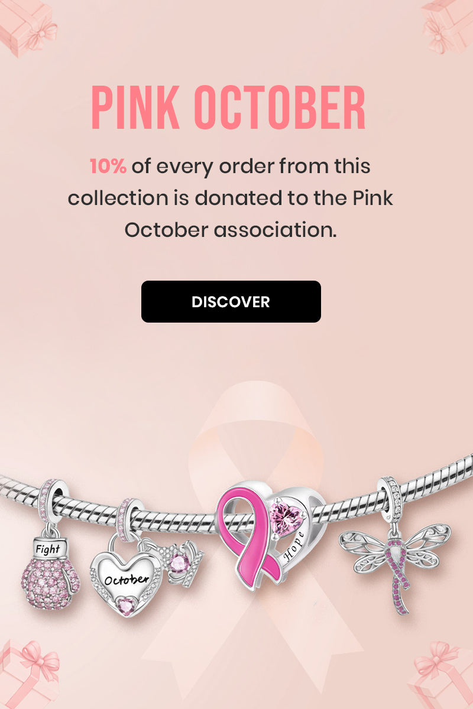
Task: Click the black DISCOVER button
Action: pyautogui.click(x=231, y=301)
